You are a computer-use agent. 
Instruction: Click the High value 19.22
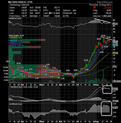pyautogui.click(x=24, y=10)
